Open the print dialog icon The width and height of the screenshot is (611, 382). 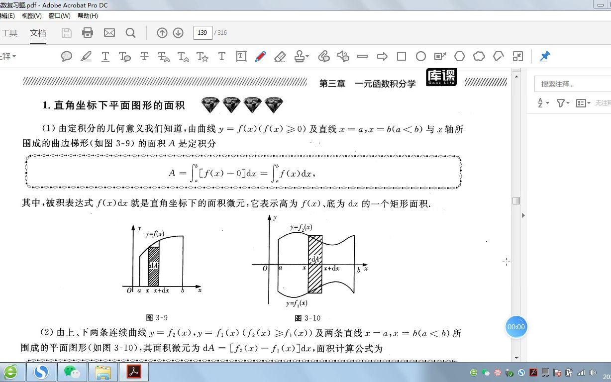(x=88, y=33)
